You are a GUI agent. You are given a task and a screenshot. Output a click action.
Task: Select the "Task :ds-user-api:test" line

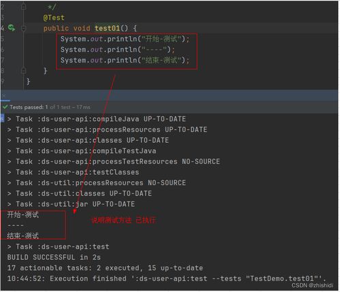[x=58, y=246]
